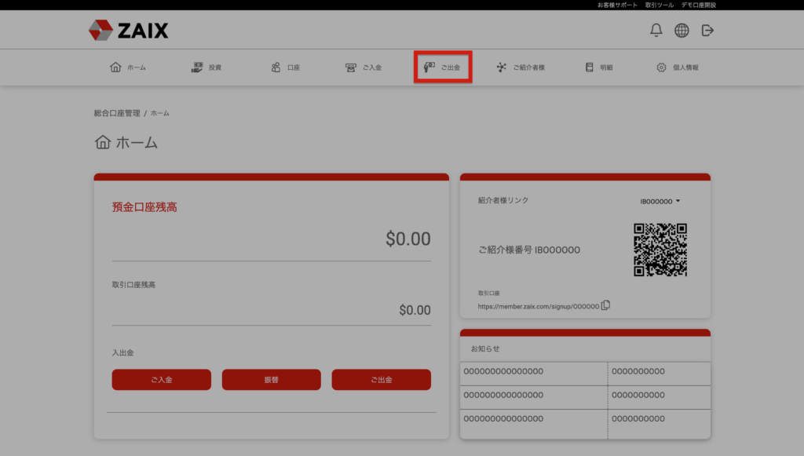
Task: Click the notification bell icon
Action: 656,31
